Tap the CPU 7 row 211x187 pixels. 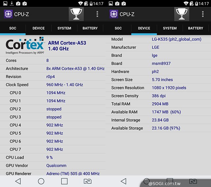[x=53, y=149]
